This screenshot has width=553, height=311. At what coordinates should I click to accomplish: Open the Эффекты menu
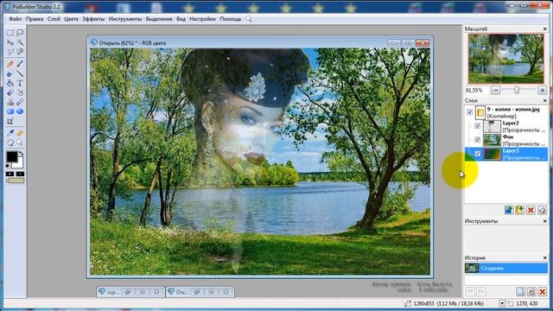(x=93, y=19)
